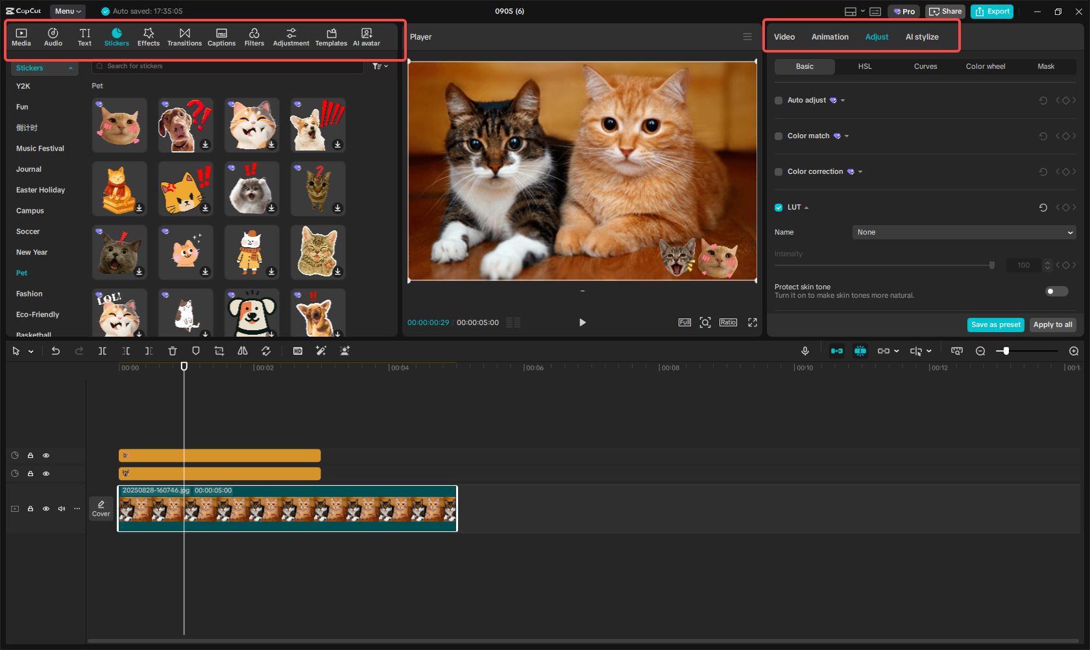Click the undo arrow in timeline toolbar

tap(56, 351)
